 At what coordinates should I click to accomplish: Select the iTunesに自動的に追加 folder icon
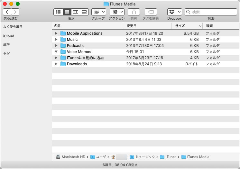pos(63,58)
